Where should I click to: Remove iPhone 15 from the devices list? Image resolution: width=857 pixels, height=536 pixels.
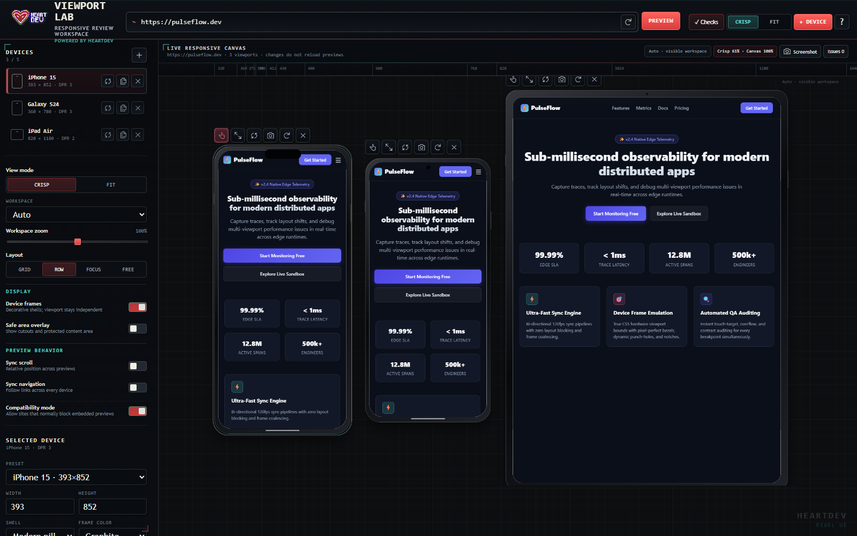coord(138,81)
